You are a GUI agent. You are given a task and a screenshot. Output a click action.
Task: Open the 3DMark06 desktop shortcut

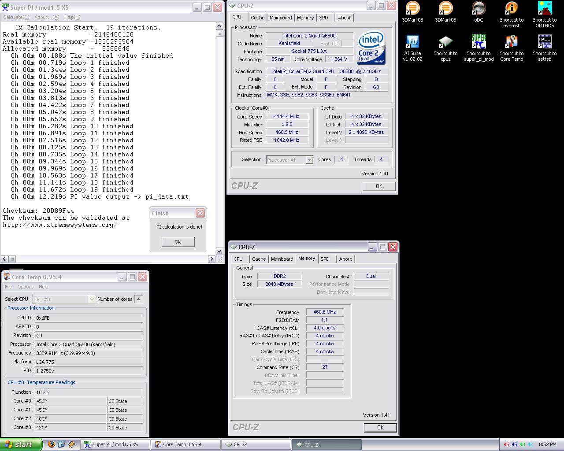[445, 11]
